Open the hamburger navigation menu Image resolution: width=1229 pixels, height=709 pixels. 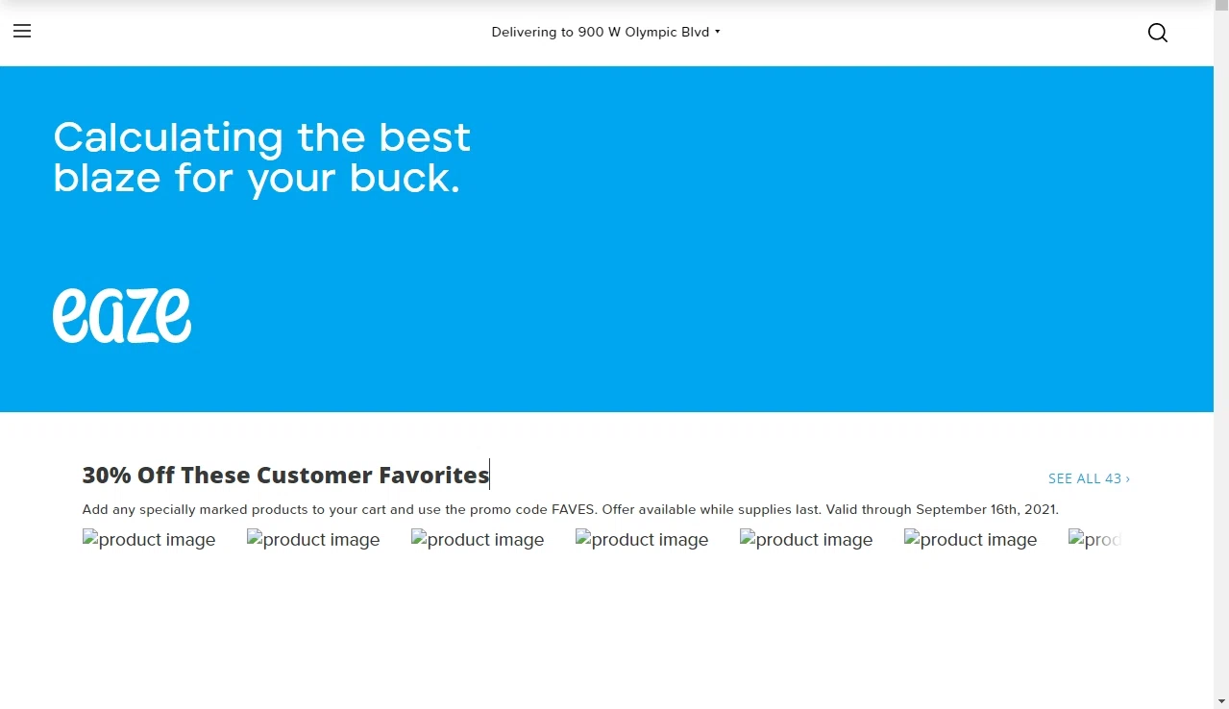(x=22, y=31)
